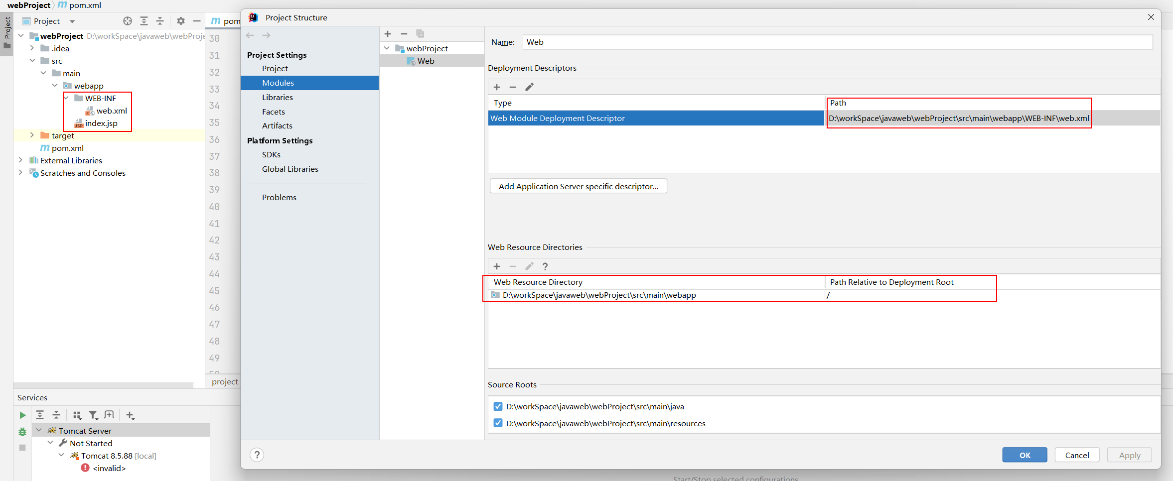The width and height of the screenshot is (1173, 481).
Task: Click the OK button
Action: click(x=1025, y=455)
